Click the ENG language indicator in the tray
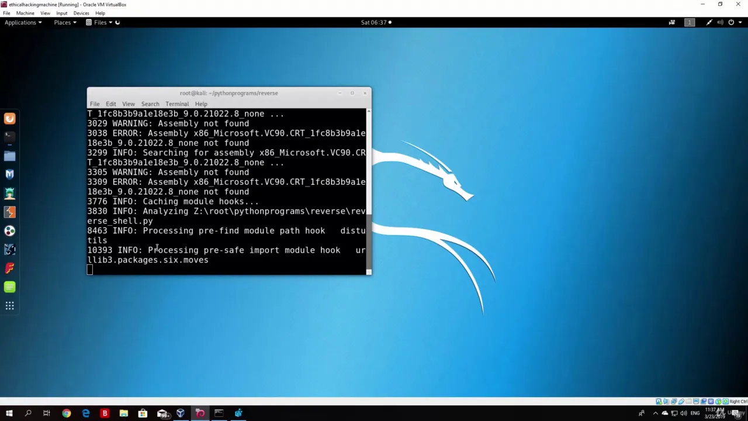This screenshot has width=748, height=421. tap(695, 413)
